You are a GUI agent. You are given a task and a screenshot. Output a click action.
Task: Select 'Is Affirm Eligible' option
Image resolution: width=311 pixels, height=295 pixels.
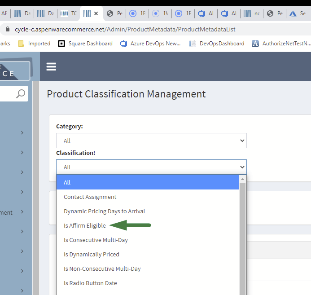(x=85, y=225)
